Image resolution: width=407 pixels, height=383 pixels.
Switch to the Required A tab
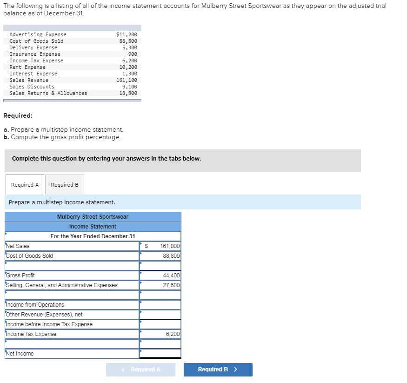25,185
